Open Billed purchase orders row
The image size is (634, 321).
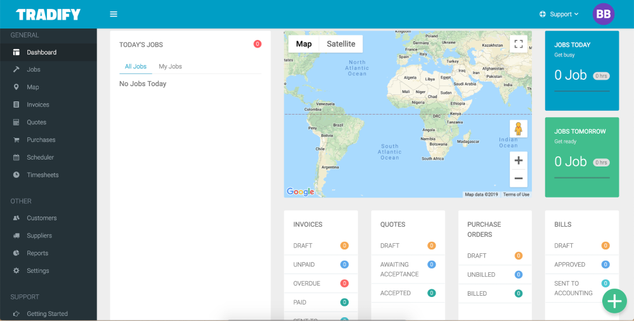[x=495, y=294]
